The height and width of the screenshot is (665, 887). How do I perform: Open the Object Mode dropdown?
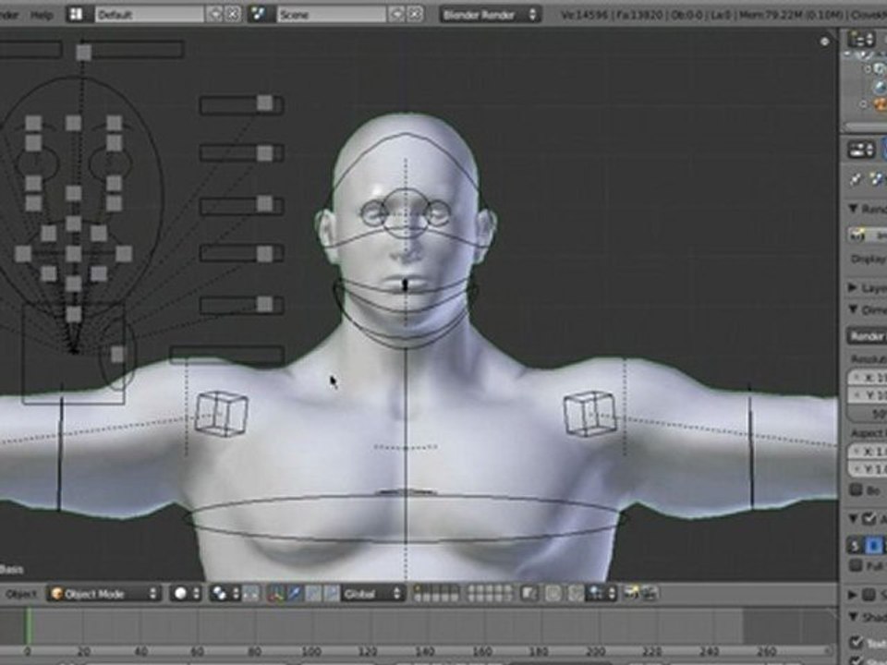tap(104, 594)
